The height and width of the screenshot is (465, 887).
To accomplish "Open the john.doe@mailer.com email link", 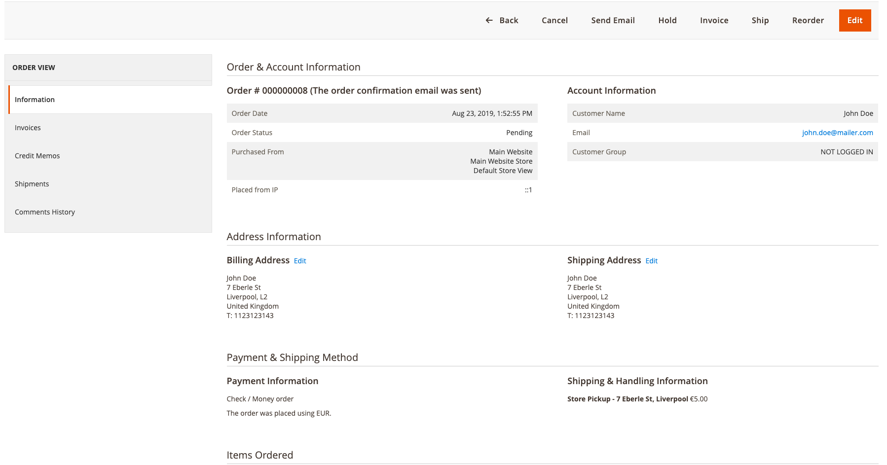I will coord(837,133).
